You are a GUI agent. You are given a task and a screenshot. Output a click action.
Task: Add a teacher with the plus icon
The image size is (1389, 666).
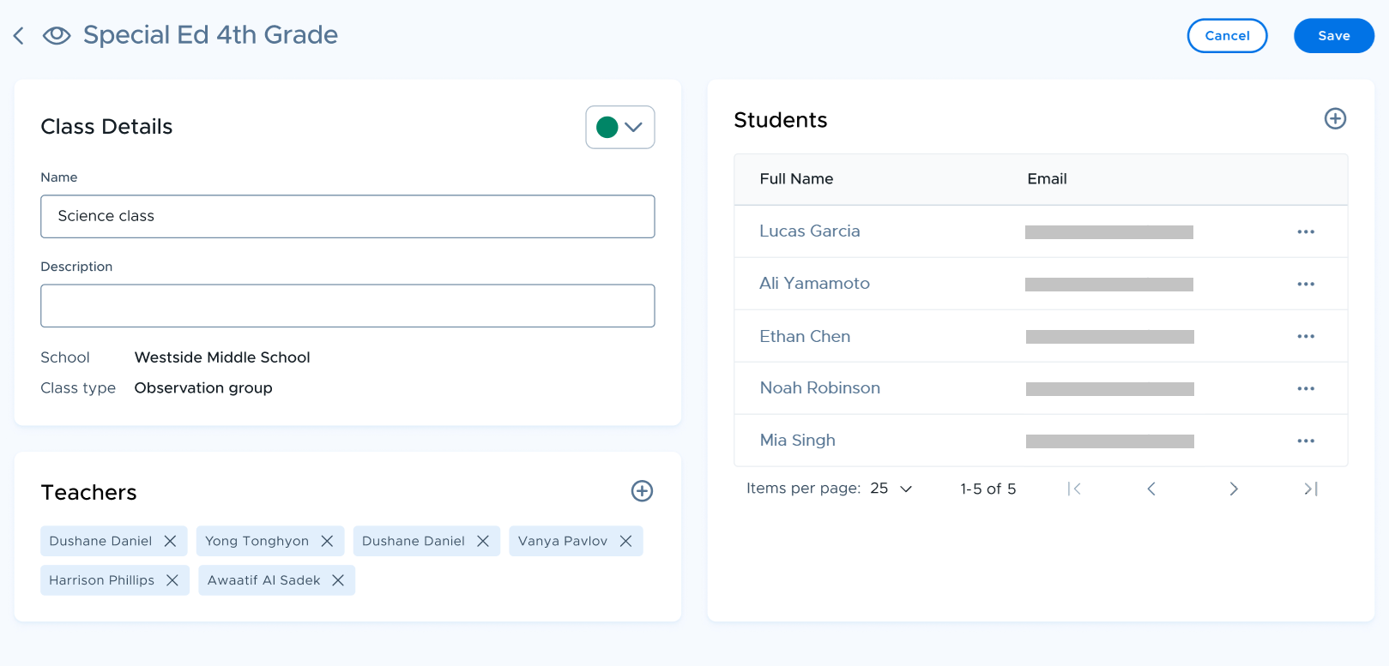tap(642, 491)
